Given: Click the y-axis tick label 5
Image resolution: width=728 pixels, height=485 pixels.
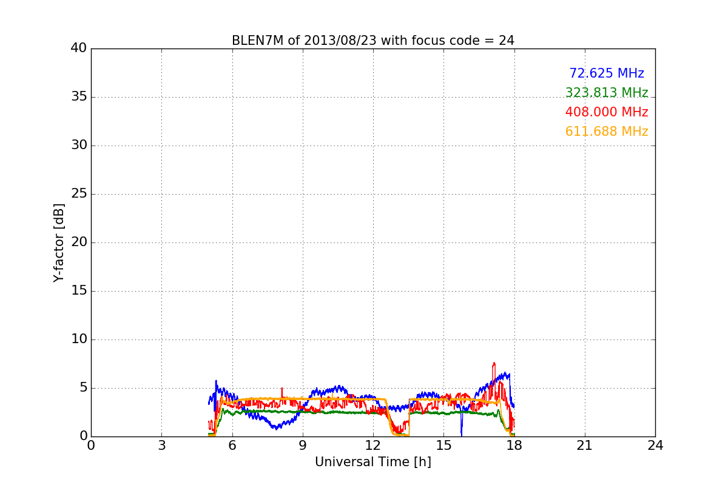Looking at the screenshot, I should [83, 388].
